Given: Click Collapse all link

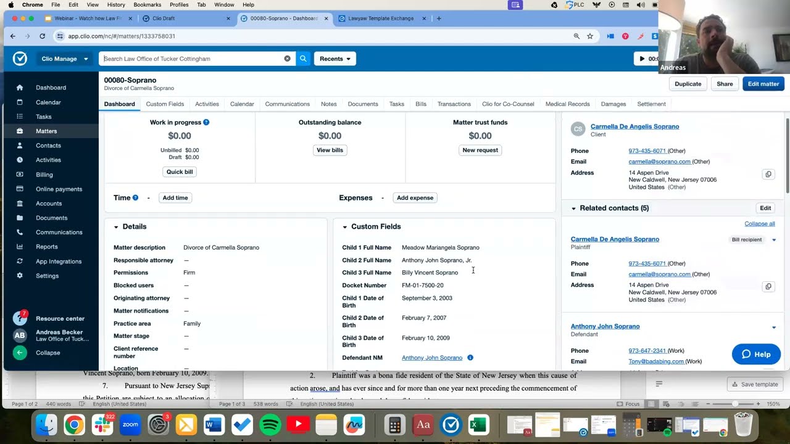Looking at the screenshot, I should click(759, 224).
